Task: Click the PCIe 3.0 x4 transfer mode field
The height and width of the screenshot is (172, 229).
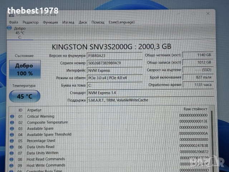Action: [x=114, y=78]
